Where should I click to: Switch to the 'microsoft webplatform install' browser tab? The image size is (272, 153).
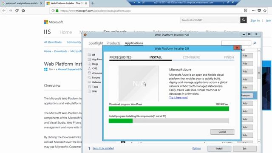coord(22,3)
